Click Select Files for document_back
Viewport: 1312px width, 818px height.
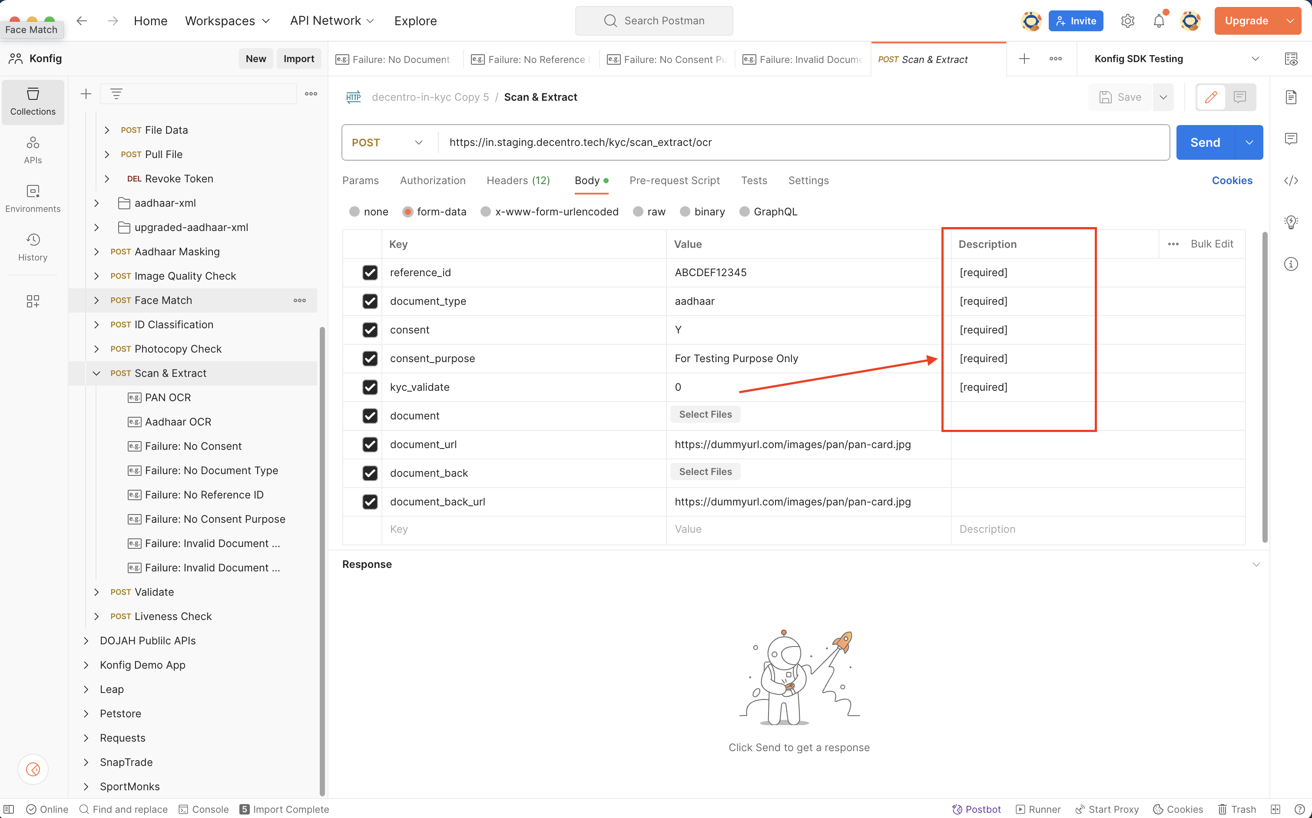[x=705, y=472]
